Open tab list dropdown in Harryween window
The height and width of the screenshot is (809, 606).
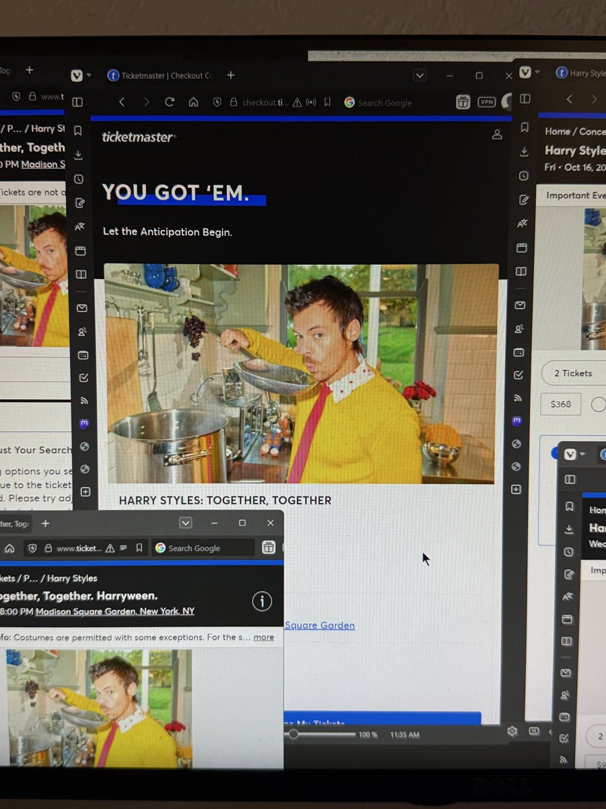(186, 523)
